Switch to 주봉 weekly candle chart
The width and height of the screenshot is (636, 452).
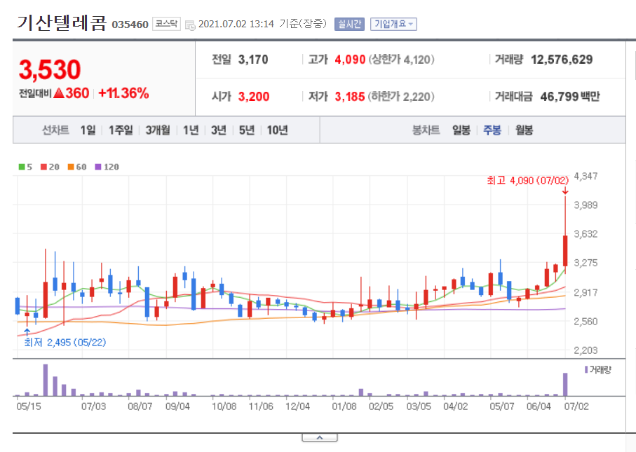tap(492, 130)
